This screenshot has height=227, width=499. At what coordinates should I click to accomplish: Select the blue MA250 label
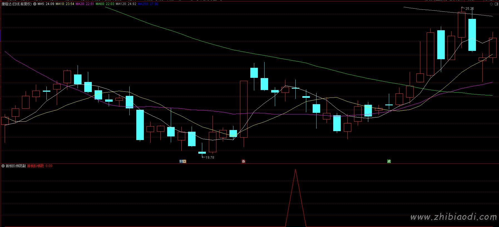(x=148, y=4)
